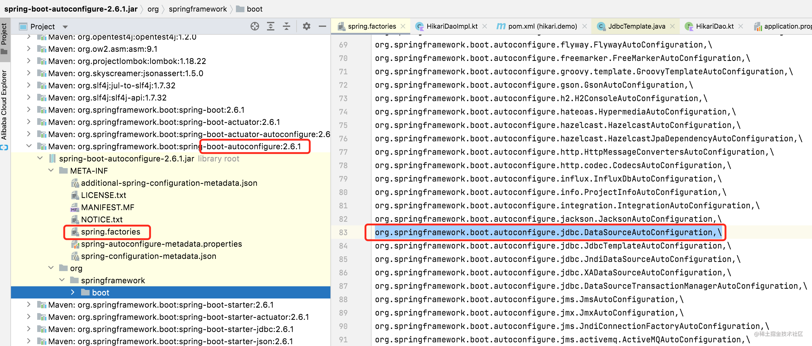Switch to HikariDaoImpl.kt tab
This screenshot has width=812, height=346.
[451, 26]
